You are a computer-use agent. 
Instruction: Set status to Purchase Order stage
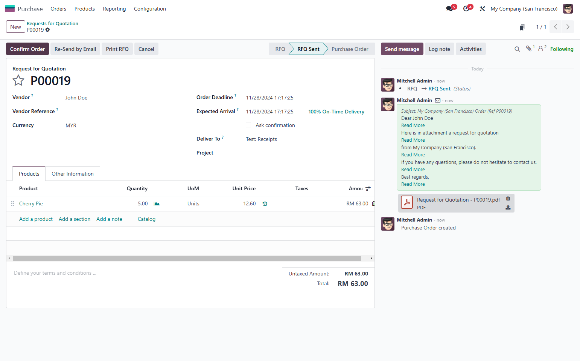pyautogui.click(x=350, y=49)
